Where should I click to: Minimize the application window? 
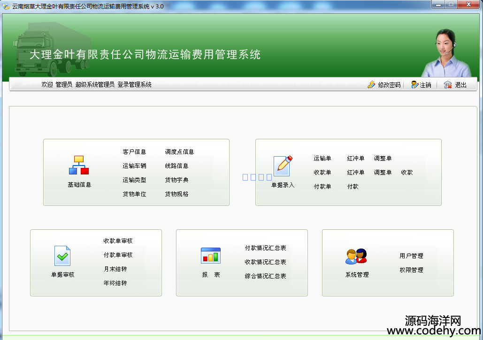438,4
